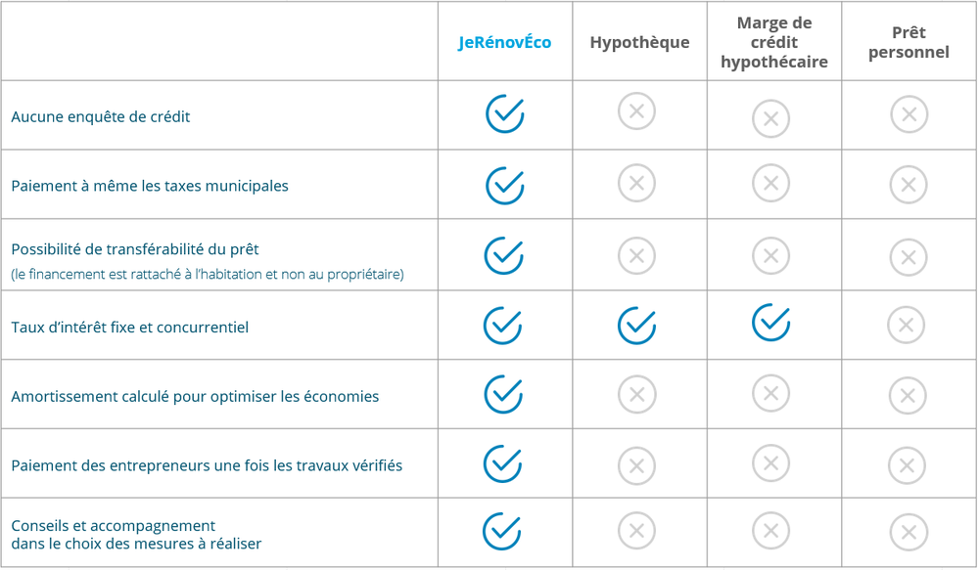Screen dimensions: 979x570
Task: Click Paiement des entrepreneurs row label
Action: 207,465
